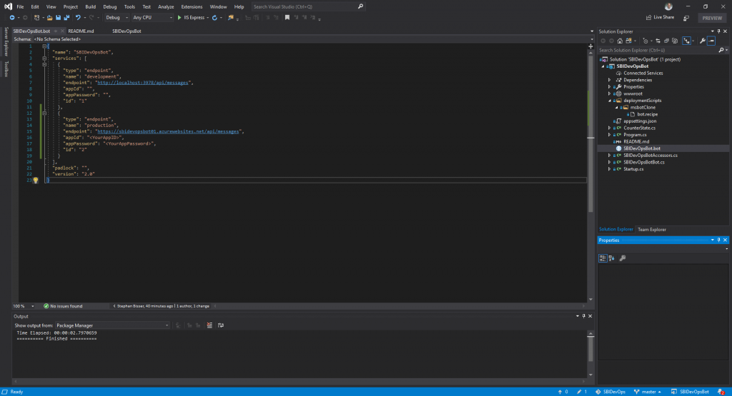Open the sbidevopsbot01 azurewebsites endpoint link
Image resolution: width=732 pixels, height=396 pixels.
(168, 131)
